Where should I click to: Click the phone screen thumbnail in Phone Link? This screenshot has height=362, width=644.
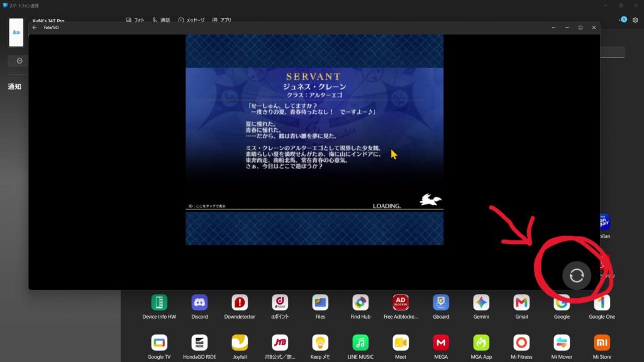click(x=16, y=32)
